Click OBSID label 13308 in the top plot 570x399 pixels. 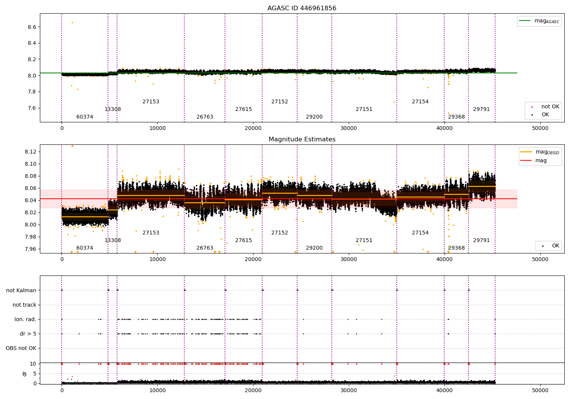113,109
